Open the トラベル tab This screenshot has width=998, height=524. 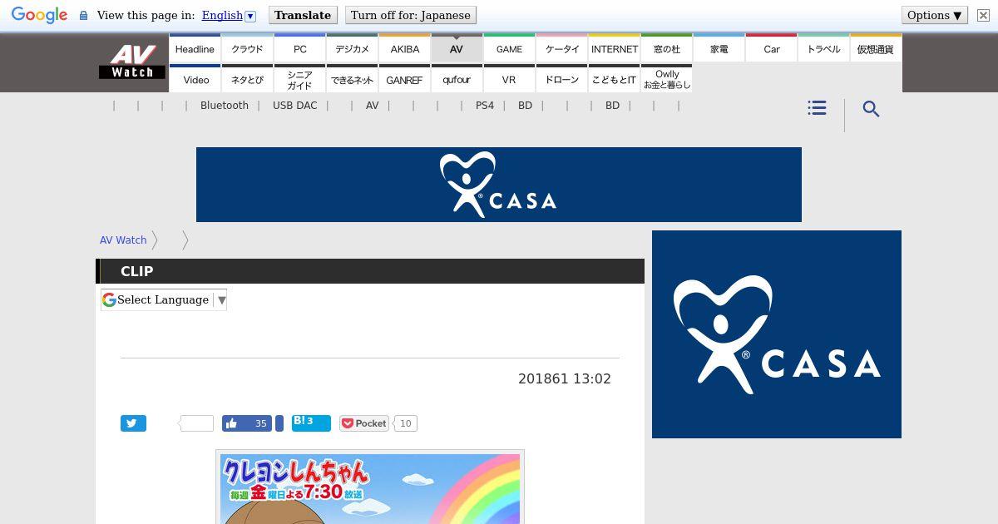point(823,48)
